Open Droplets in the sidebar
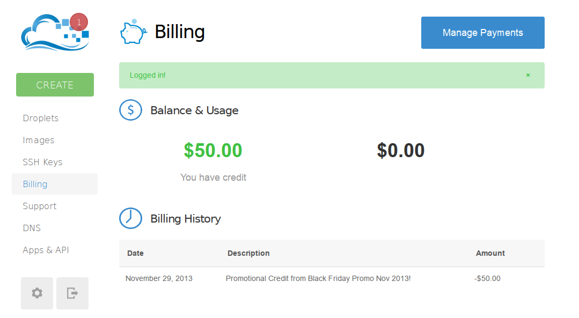Viewport: 579px width, 318px height. (41, 118)
